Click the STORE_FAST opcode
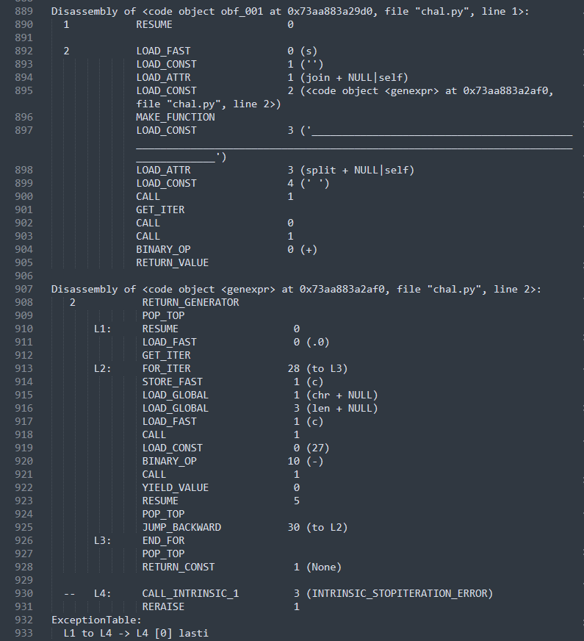 (172, 382)
